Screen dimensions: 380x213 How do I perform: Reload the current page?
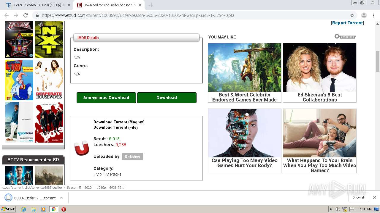(x=26, y=15)
